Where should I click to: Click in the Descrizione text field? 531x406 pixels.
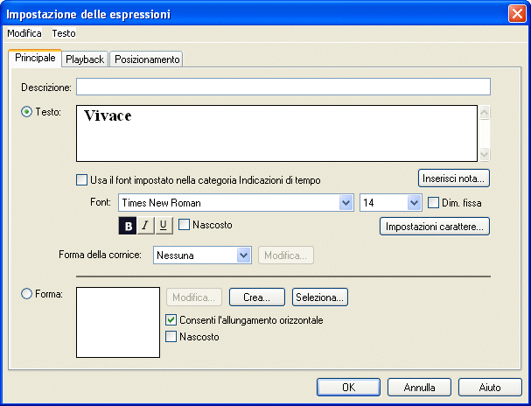coord(283,87)
